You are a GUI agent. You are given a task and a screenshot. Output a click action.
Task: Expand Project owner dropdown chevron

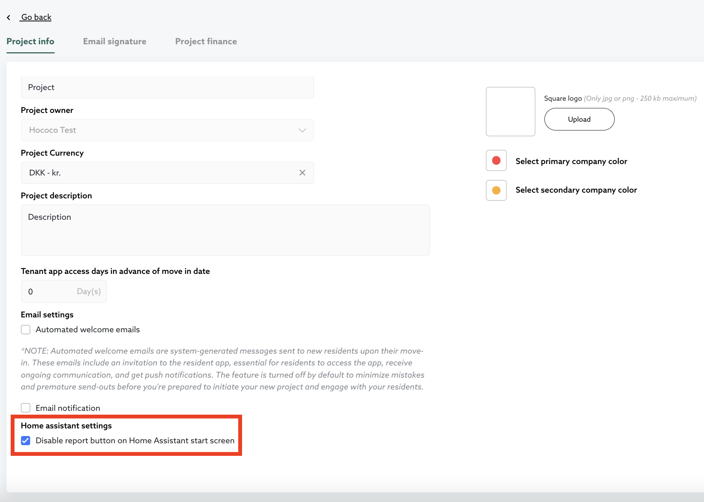tap(302, 130)
